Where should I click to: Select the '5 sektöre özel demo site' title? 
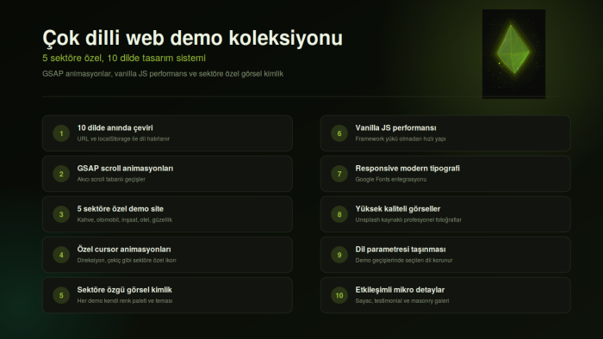tap(121, 209)
